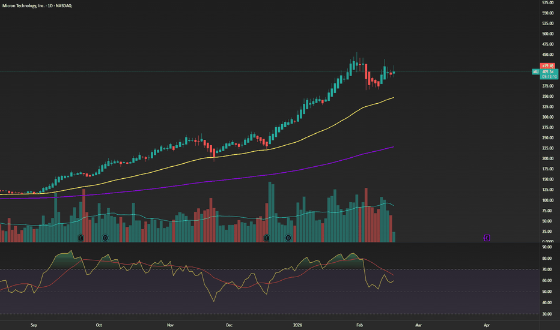Click the late-September earnings E marker
The image size is (560, 330).
tap(80, 238)
